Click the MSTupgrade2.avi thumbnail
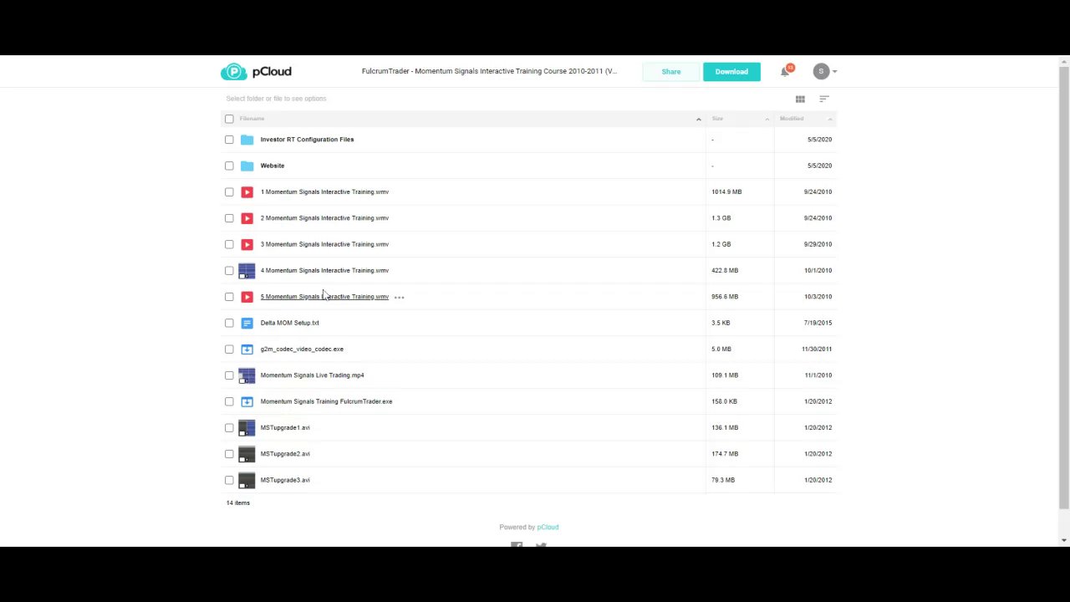 [x=247, y=454]
